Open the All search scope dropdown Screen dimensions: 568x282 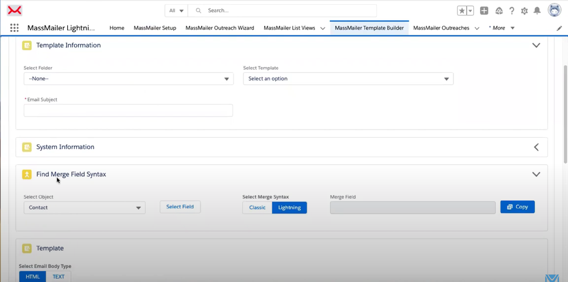[x=176, y=11]
